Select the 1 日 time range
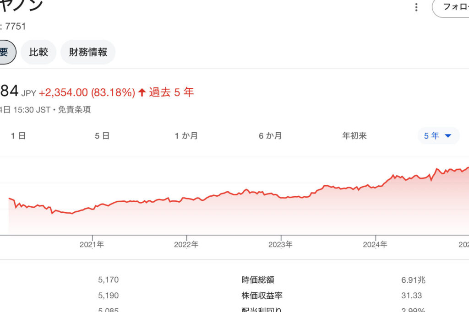469x312 pixels. tap(18, 136)
